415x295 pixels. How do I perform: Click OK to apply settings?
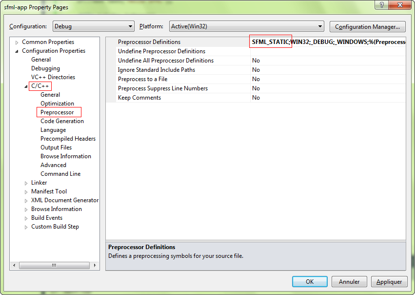pyautogui.click(x=309, y=281)
